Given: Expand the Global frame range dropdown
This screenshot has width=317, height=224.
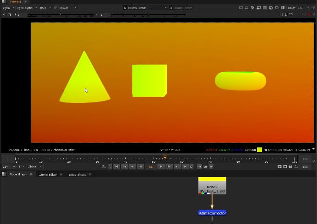Looking at the screenshot, I should pyautogui.click(x=35, y=167).
